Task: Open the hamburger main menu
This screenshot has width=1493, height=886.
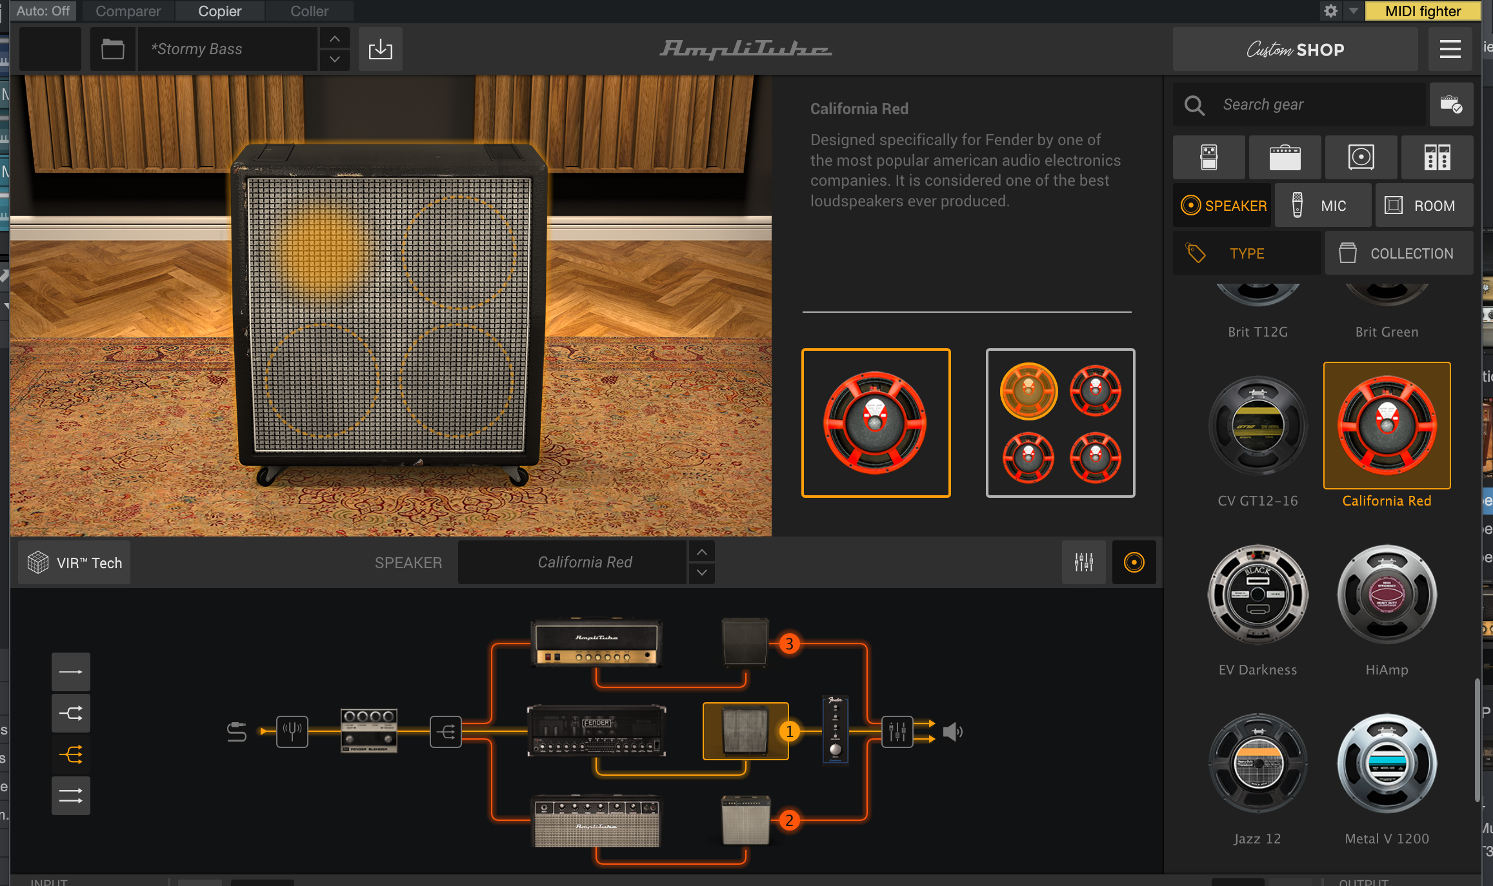Action: (x=1450, y=49)
